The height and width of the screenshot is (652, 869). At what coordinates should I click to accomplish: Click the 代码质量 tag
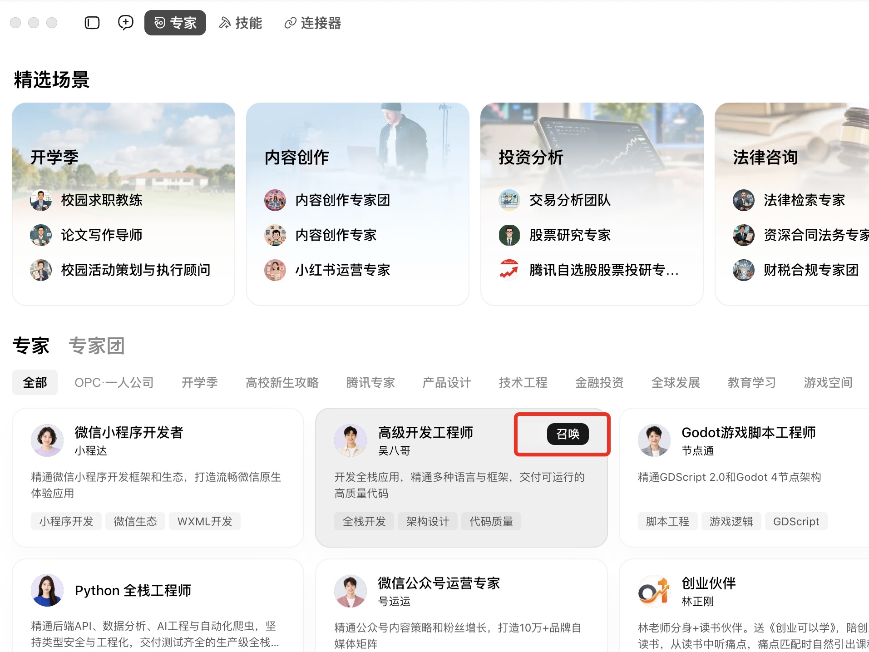(491, 521)
